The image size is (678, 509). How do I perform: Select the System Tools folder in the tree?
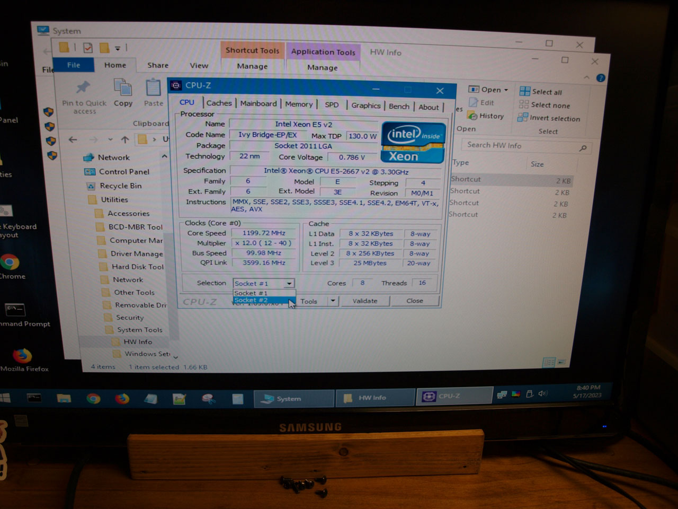[x=134, y=329]
